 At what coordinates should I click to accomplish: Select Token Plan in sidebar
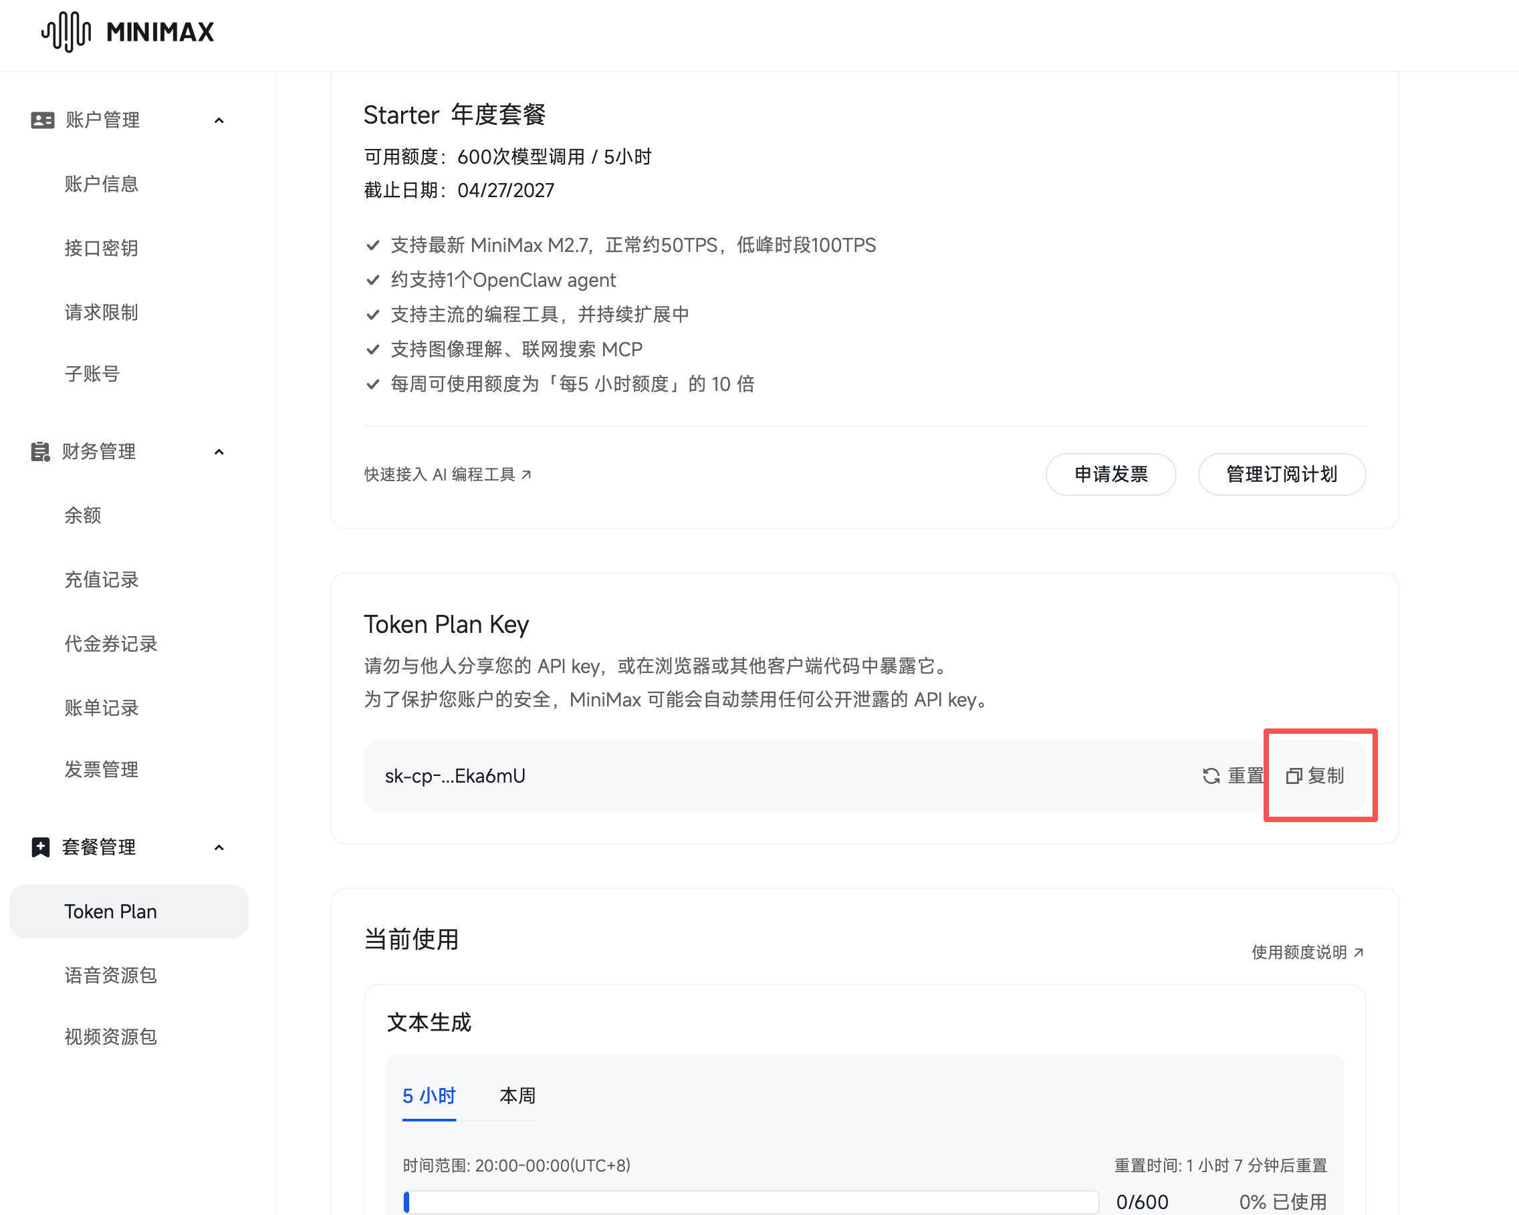click(110, 911)
